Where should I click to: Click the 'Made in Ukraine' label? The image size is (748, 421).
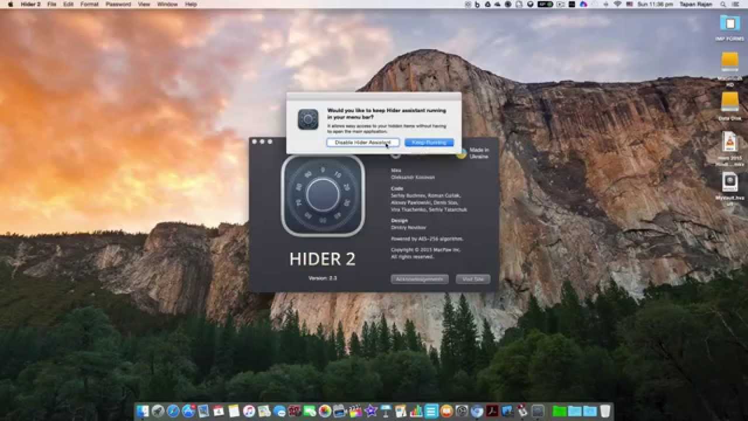(479, 153)
